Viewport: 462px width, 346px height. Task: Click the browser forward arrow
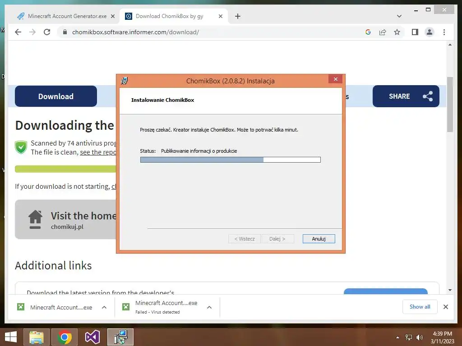[x=32, y=32]
